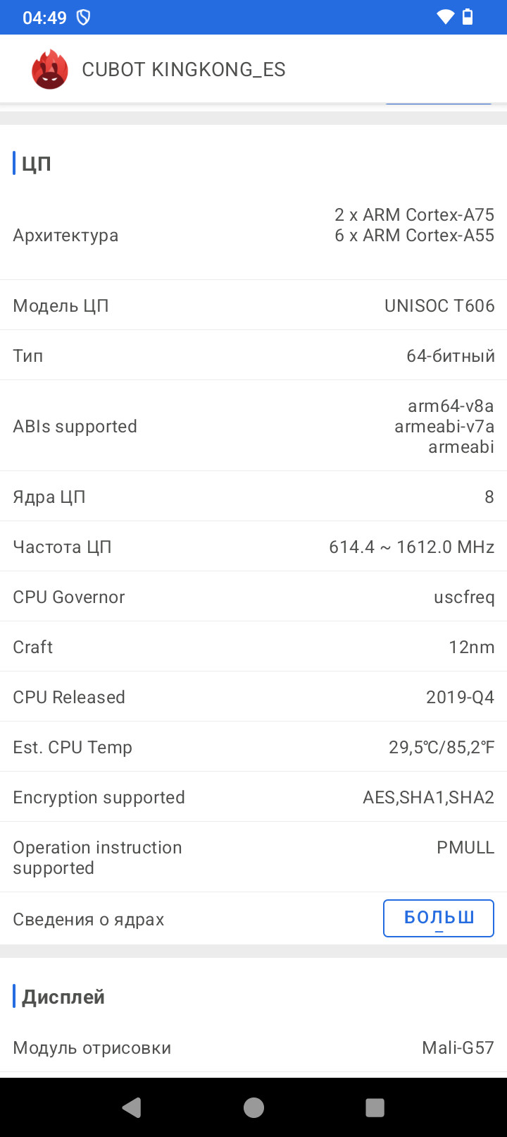507x1137 pixels.
Task: Tap the Модель ЦП row label
Action: [x=61, y=305]
